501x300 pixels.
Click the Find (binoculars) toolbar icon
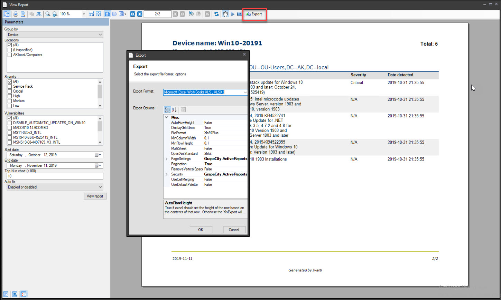coord(39,14)
